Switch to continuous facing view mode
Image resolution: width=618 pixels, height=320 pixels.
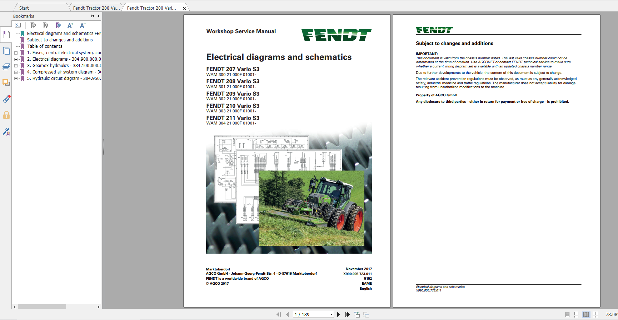point(595,314)
